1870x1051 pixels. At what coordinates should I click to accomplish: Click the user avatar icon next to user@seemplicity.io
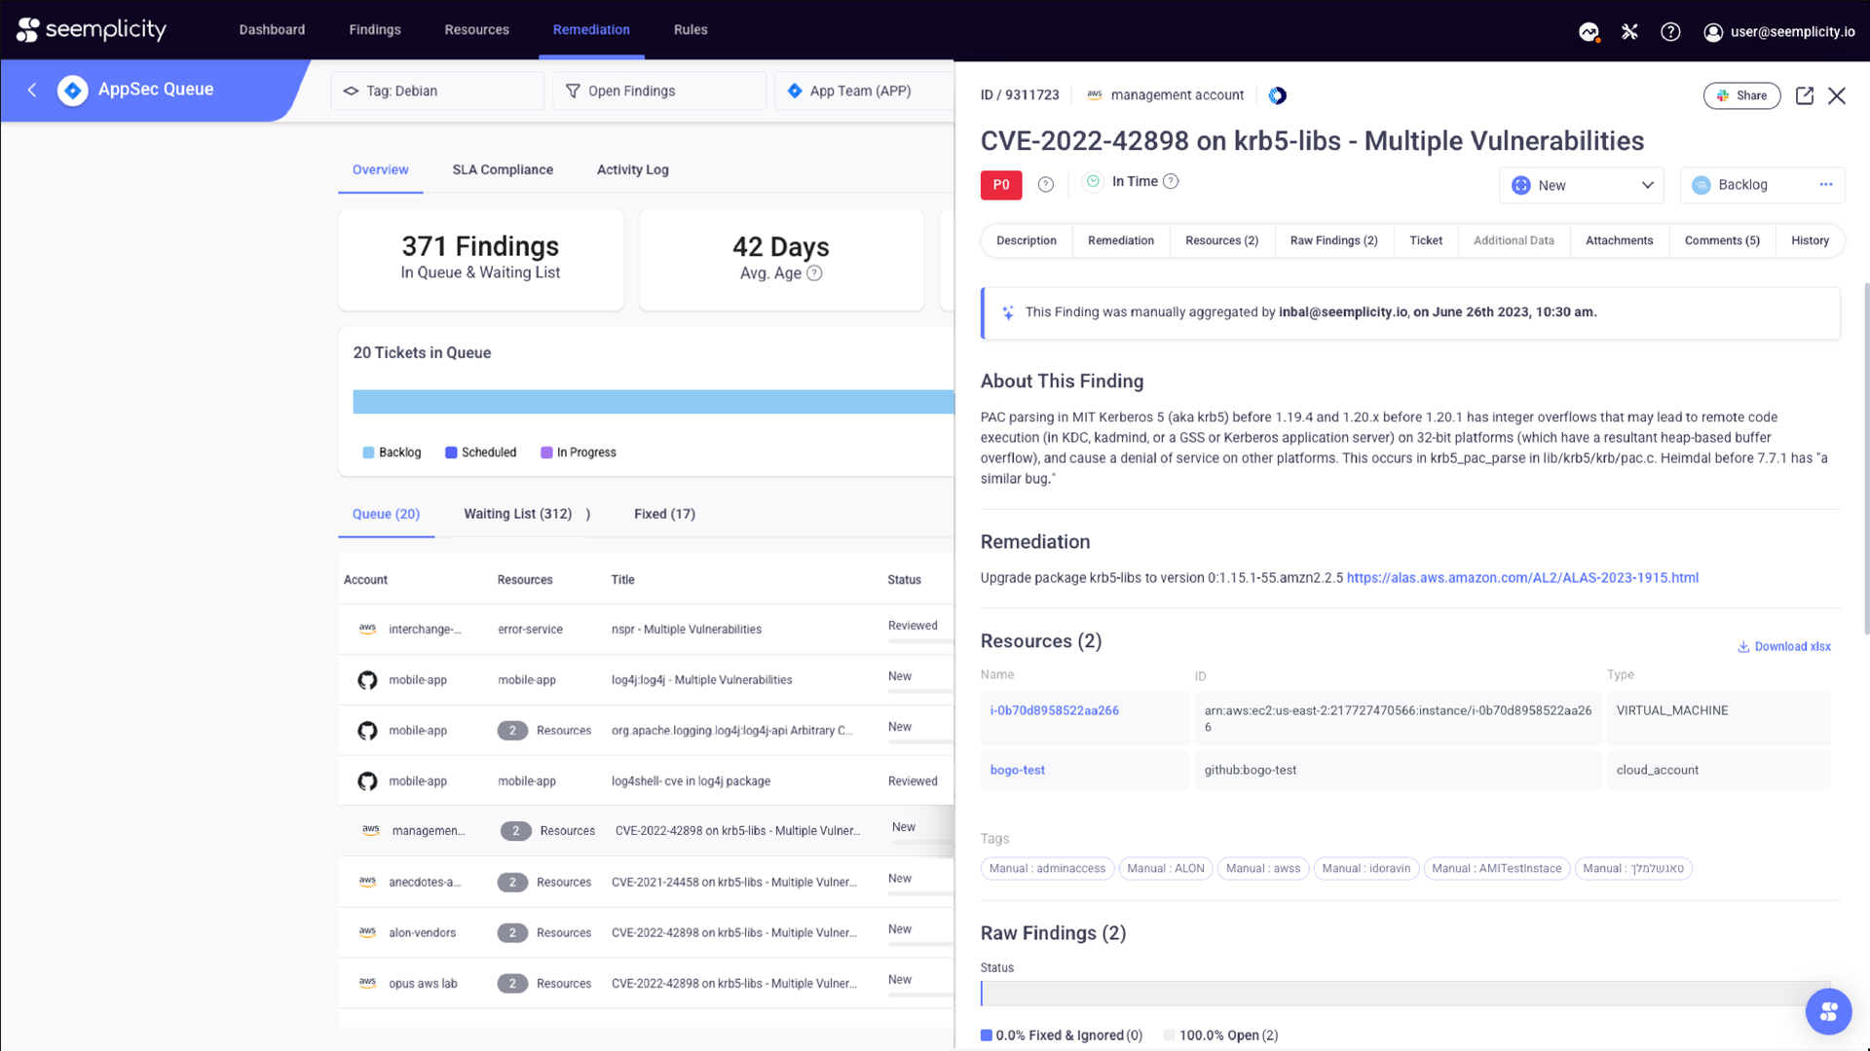pos(1713,31)
